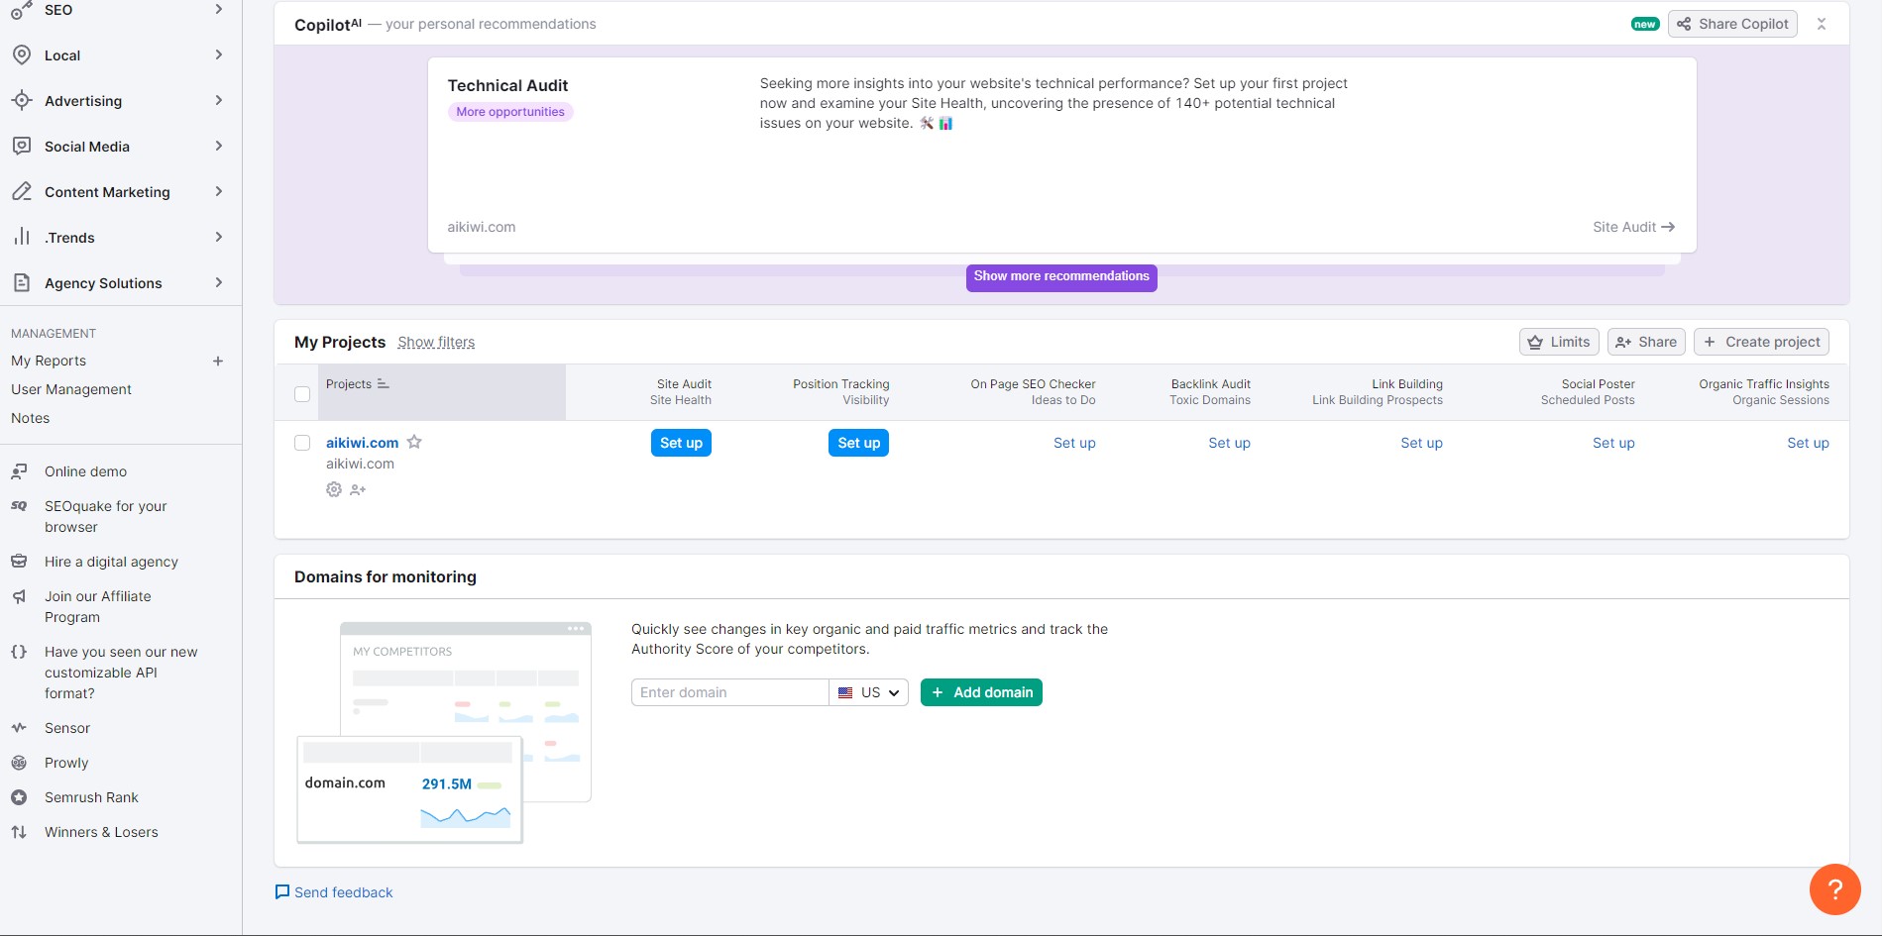
Task: Click the SEOquake SQ icon
Action: [19, 506]
